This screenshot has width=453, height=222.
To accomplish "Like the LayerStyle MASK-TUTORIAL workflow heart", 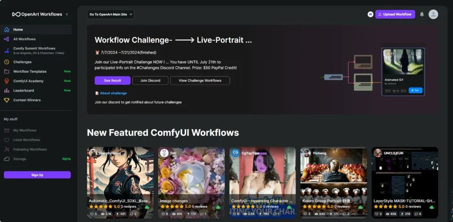I will pyautogui.click(x=376, y=214).
